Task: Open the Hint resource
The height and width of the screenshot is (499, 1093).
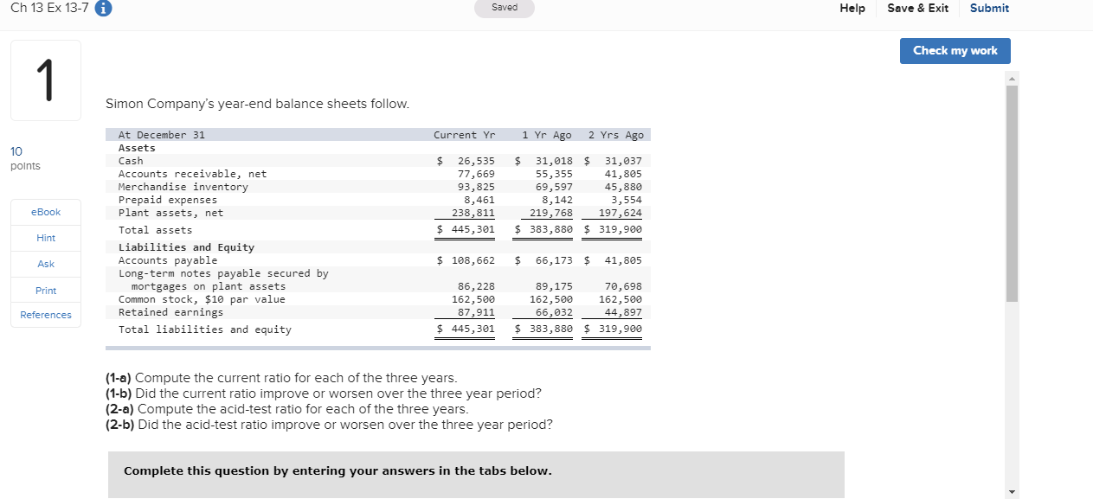Action: click(46, 238)
